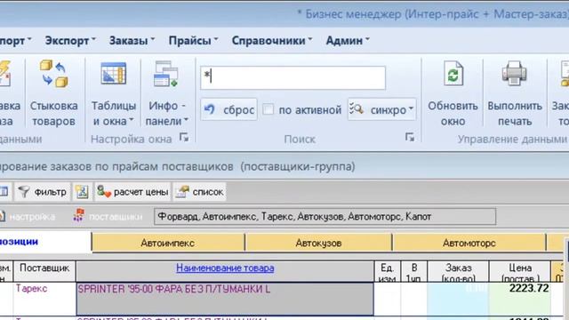The image size is (569, 320).
Task: Open the Прайсы menu
Action: (193, 40)
